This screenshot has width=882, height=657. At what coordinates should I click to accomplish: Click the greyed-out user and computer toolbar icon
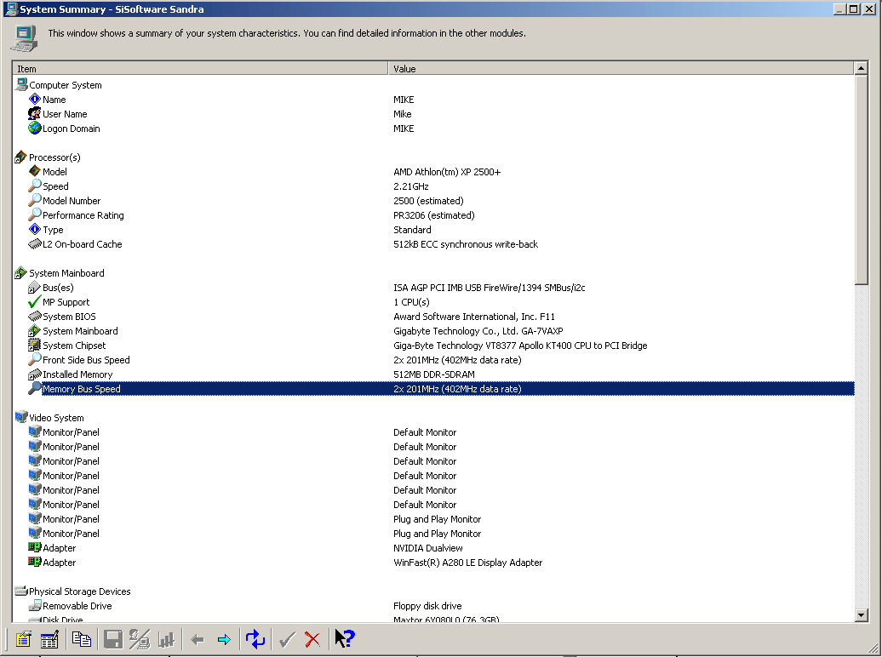140,640
